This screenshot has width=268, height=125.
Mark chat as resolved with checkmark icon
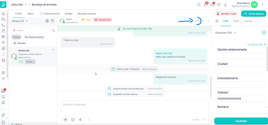(x=203, y=21)
